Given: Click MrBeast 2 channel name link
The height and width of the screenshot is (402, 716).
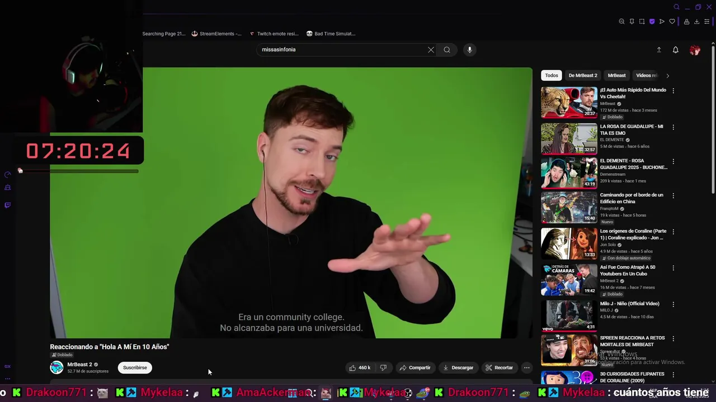Looking at the screenshot, I should 79,365.
